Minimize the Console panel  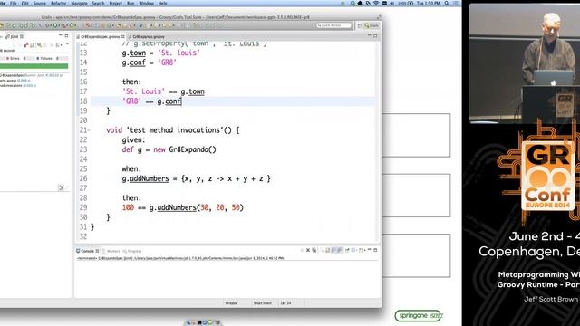369,250
